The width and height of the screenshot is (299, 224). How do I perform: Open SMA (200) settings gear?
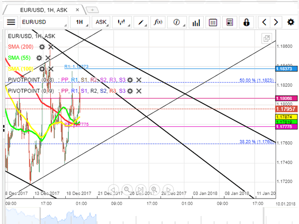[x=42, y=47]
